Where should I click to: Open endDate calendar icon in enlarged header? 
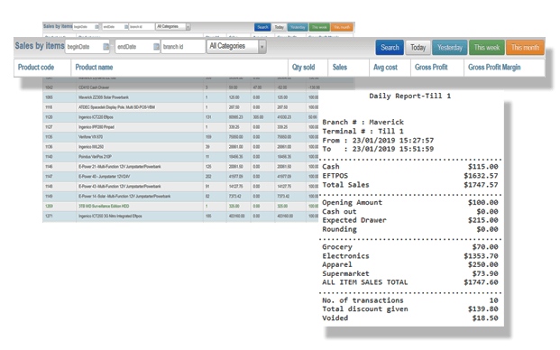[156, 47]
